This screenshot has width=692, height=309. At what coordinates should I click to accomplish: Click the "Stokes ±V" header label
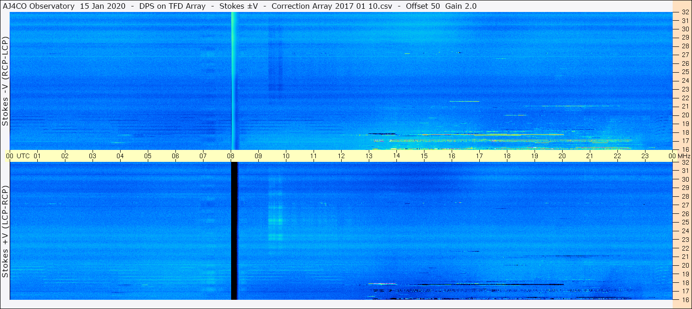(x=238, y=6)
